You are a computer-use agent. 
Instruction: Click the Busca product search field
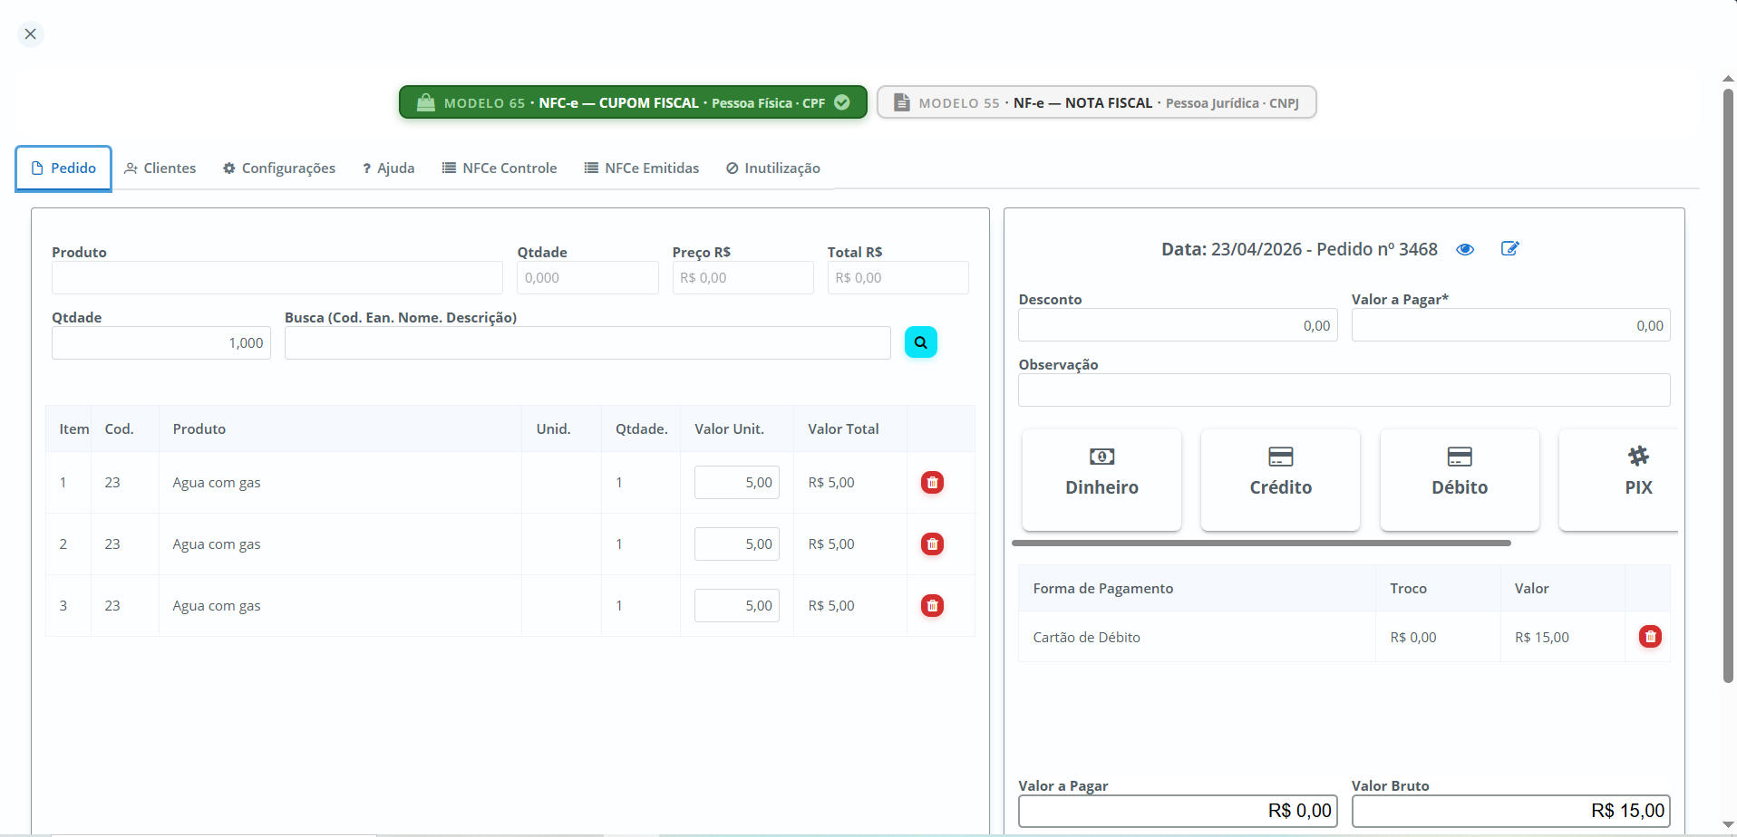(587, 343)
